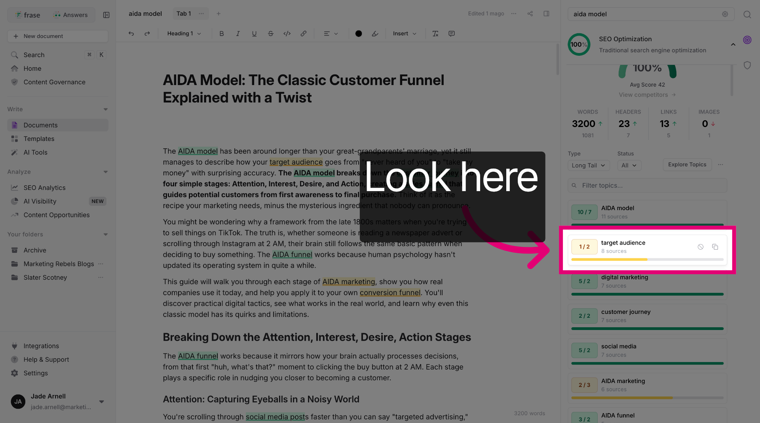Click the Filter topics field
Viewport: 760px width, 423px height.
point(648,186)
